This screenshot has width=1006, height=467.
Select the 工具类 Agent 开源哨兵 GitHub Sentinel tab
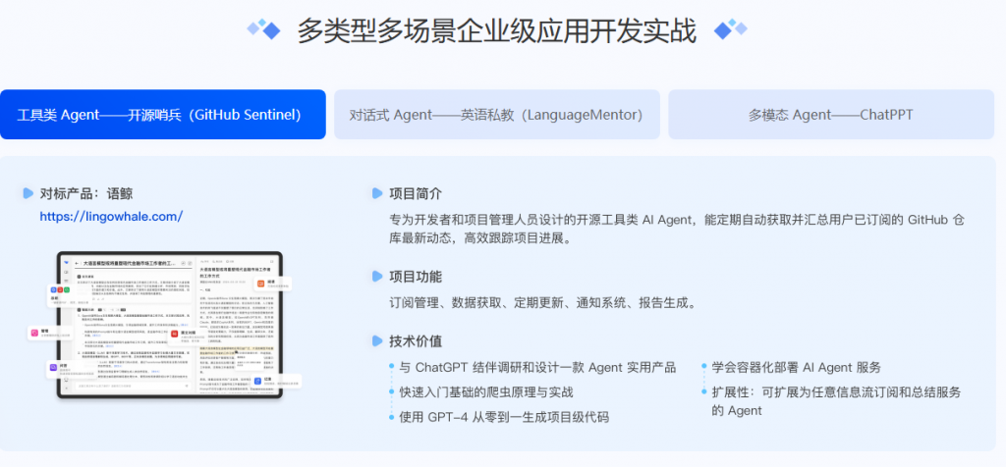click(163, 115)
